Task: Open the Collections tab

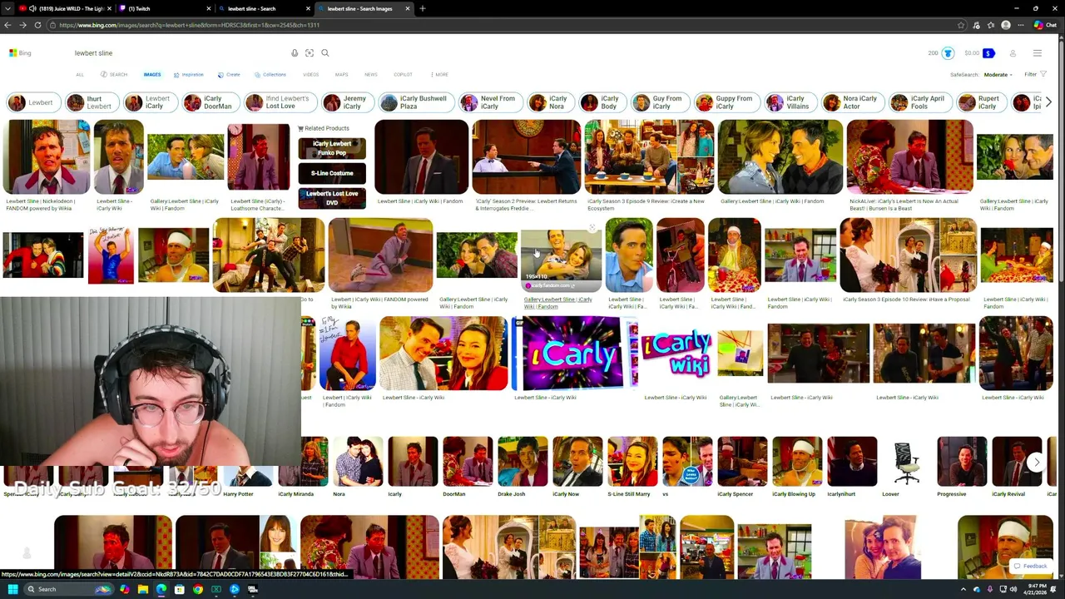Action: click(270, 75)
